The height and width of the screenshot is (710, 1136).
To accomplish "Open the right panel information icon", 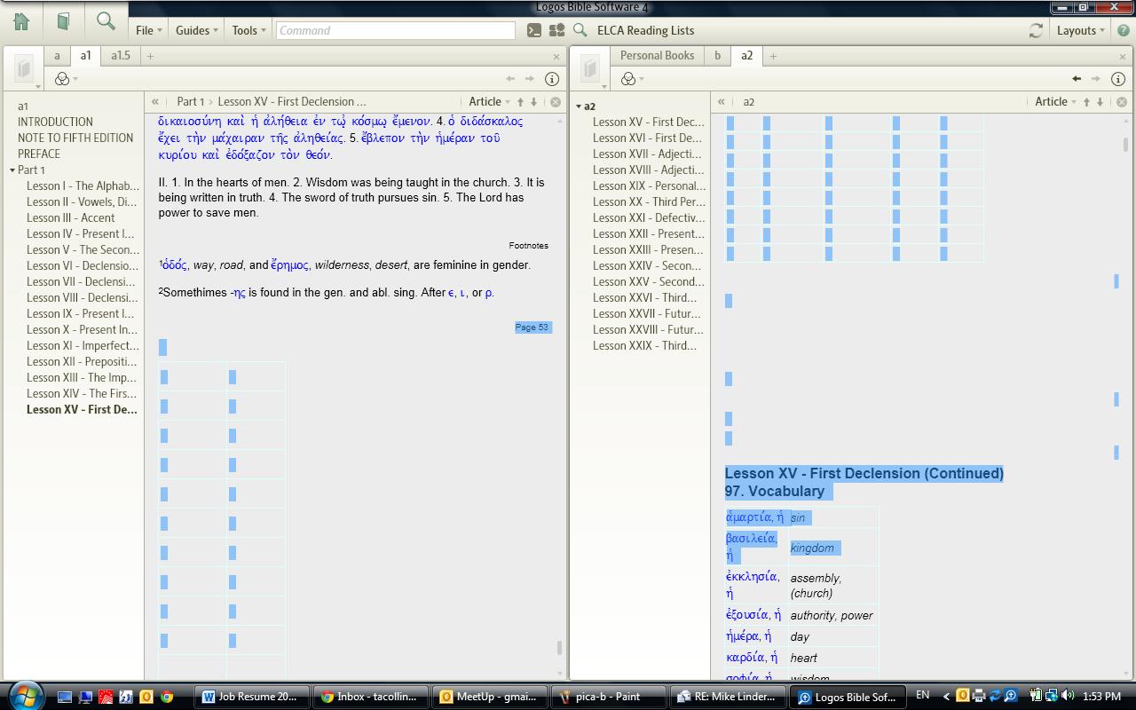I will pyautogui.click(x=1117, y=79).
